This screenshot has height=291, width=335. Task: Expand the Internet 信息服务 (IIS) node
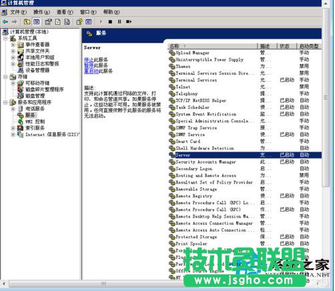(x=13, y=135)
